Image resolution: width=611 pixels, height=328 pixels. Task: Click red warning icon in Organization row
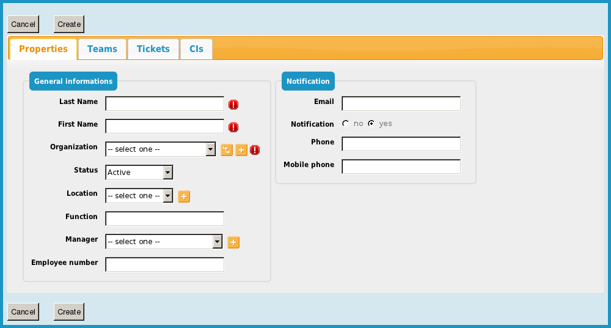255,150
